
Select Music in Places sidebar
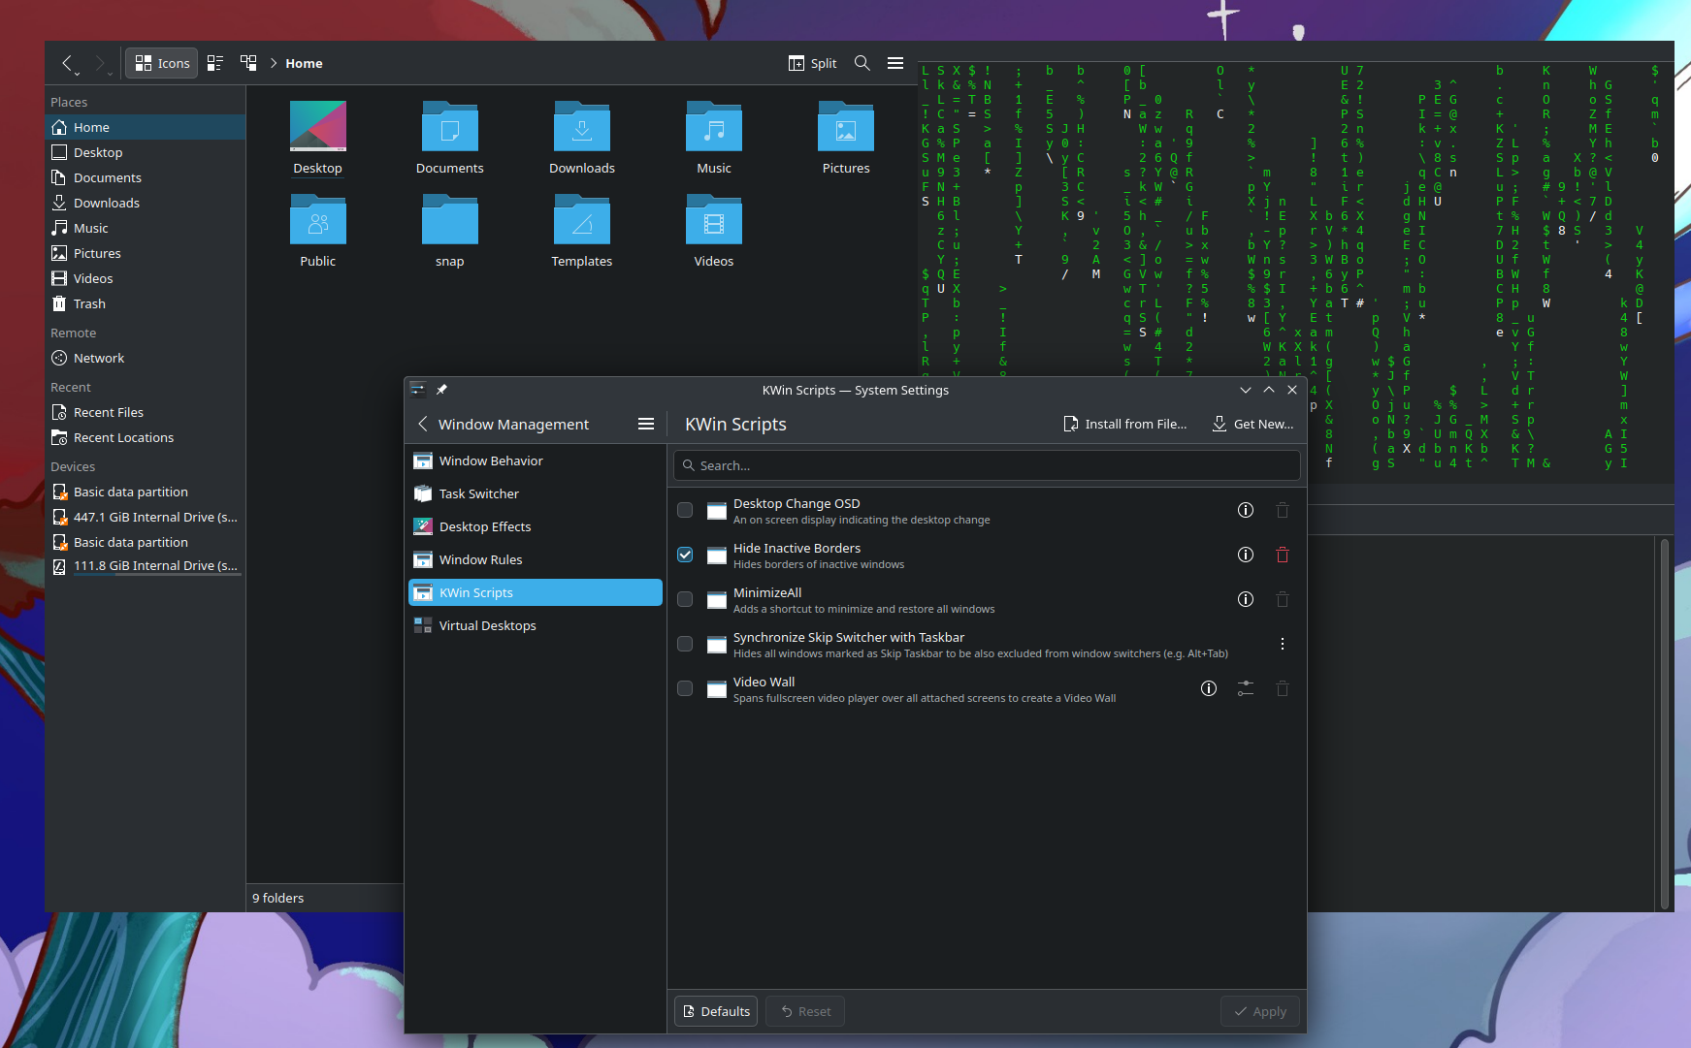click(146, 228)
